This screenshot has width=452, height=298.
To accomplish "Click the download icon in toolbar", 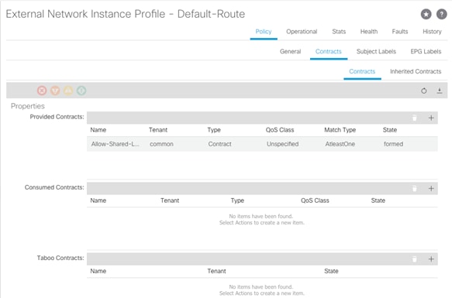I will (x=440, y=91).
